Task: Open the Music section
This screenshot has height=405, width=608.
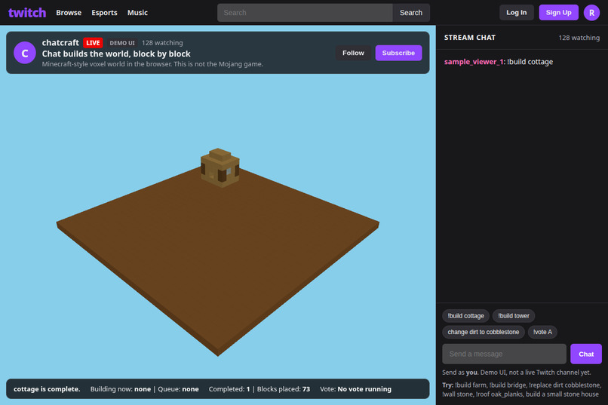Action: (x=137, y=12)
